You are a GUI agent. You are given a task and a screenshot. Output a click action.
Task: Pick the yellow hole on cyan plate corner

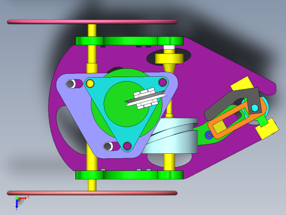pos(90,84)
